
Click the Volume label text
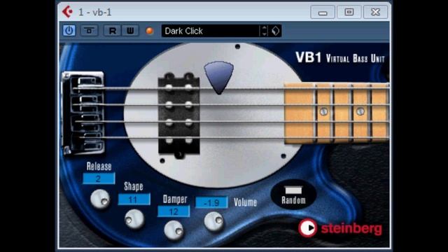click(245, 202)
